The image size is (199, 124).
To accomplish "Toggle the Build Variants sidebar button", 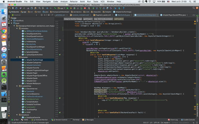I will [x=9, y=96].
